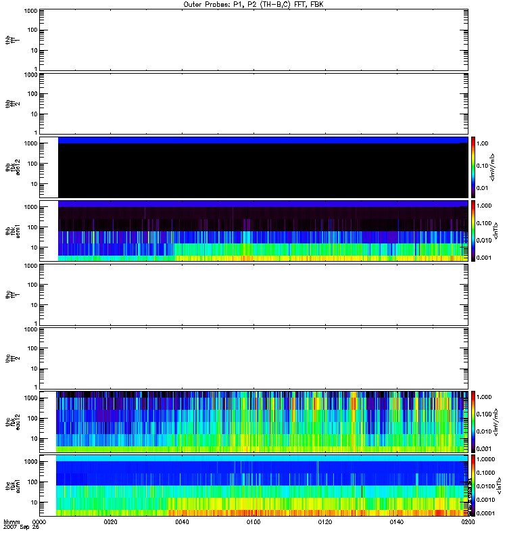This screenshot has height=541, width=507.
Task: Click the 'thb fbk scm1' y-axis label
Action: click(x=13, y=231)
